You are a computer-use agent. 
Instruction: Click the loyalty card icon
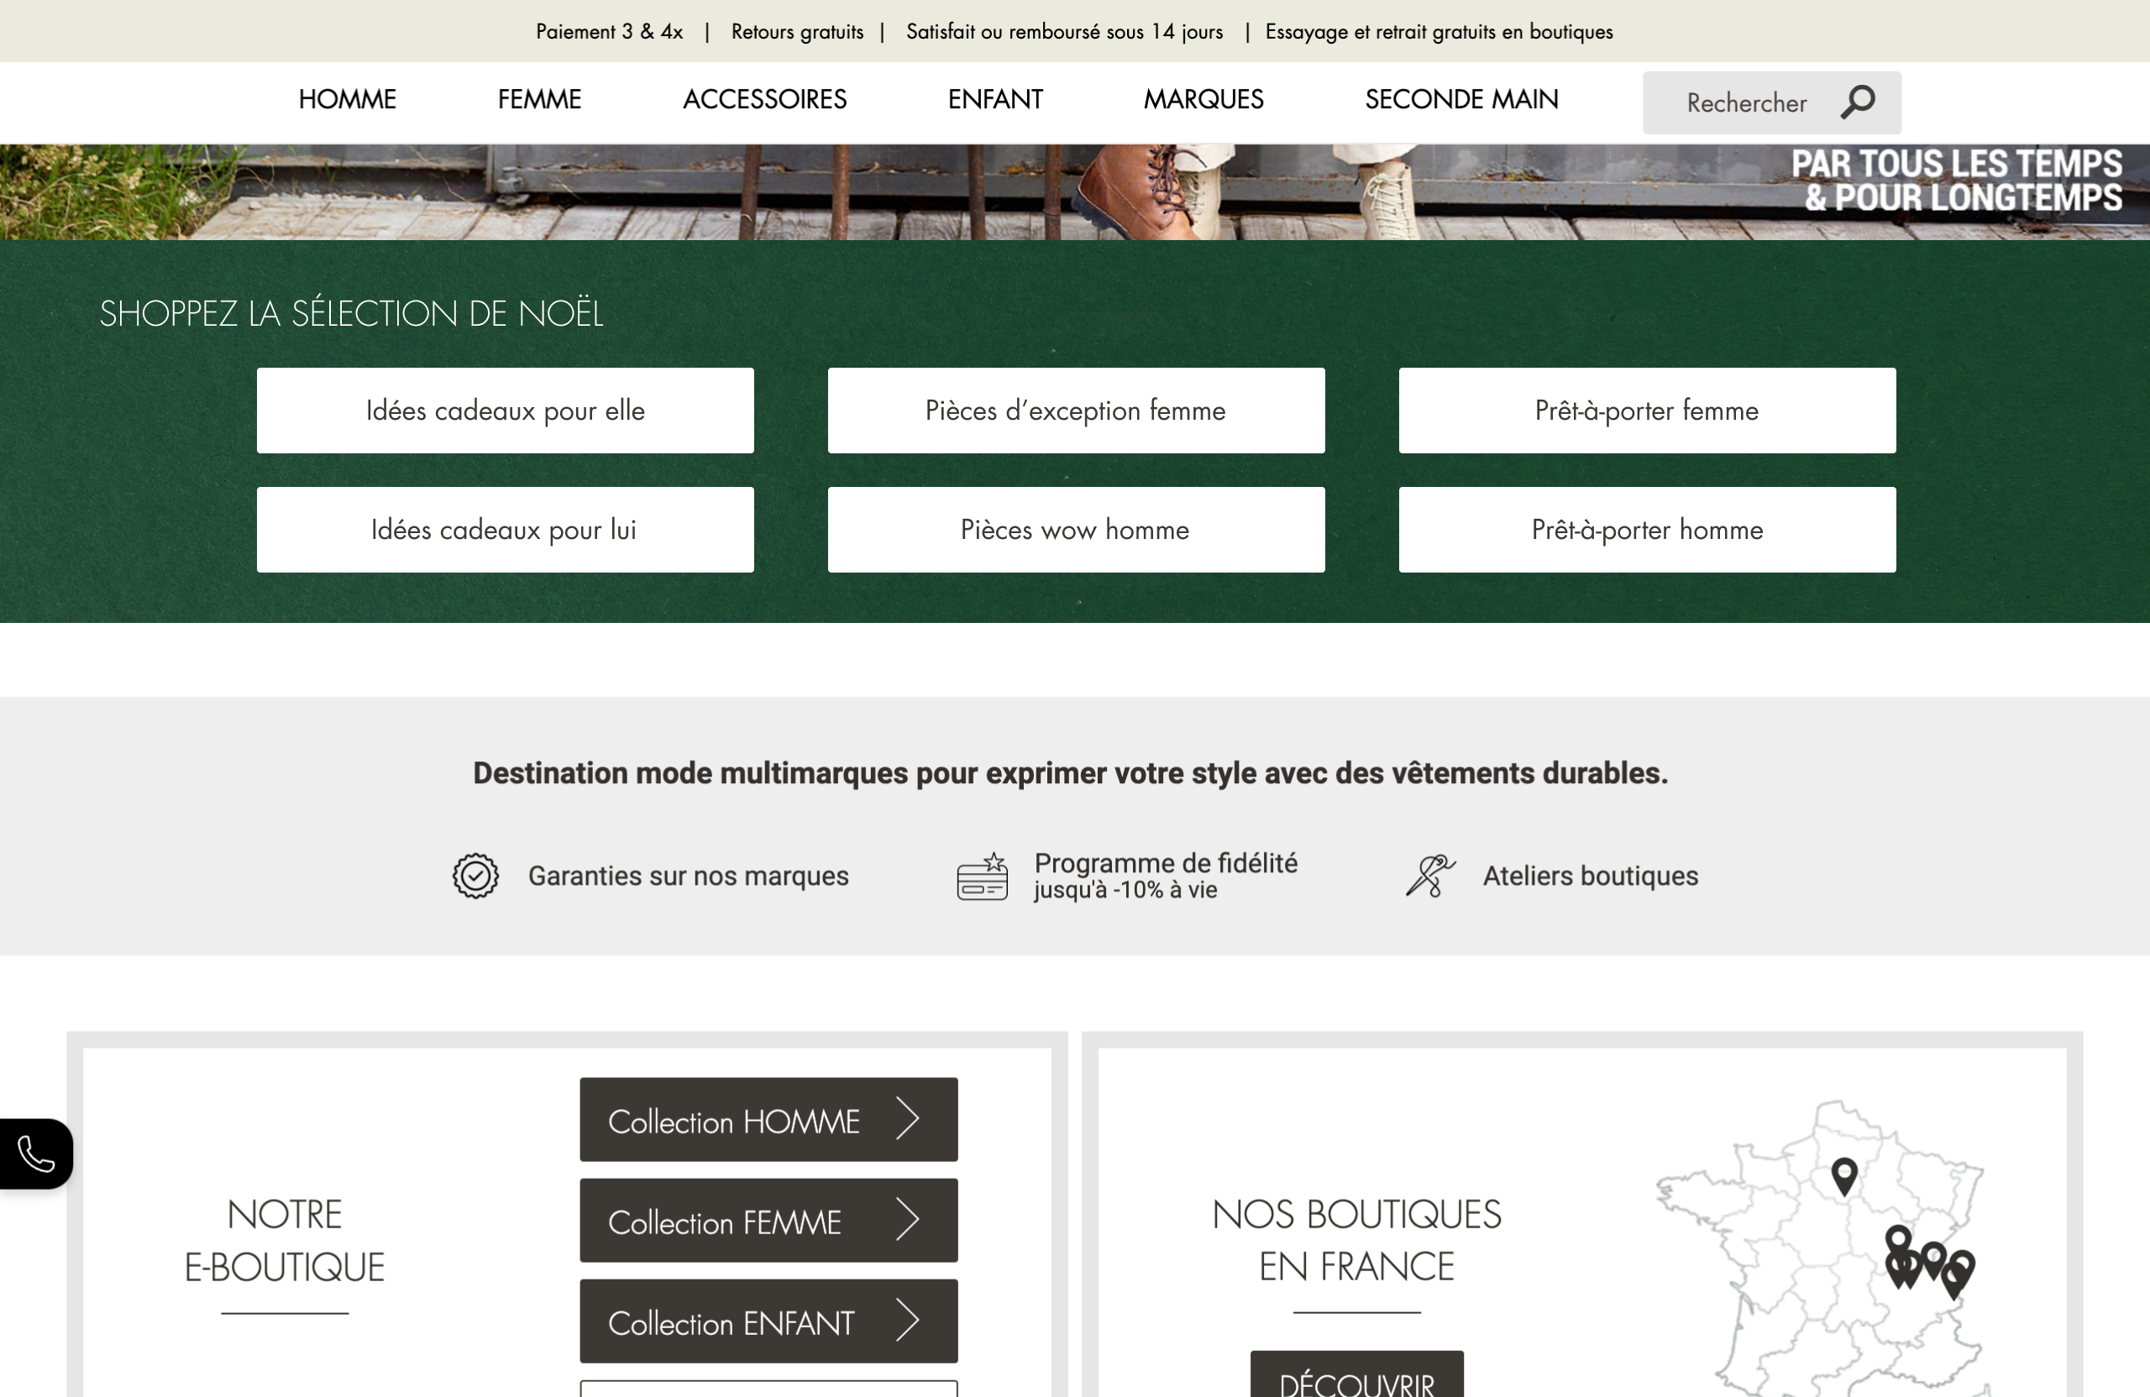click(x=982, y=876)
